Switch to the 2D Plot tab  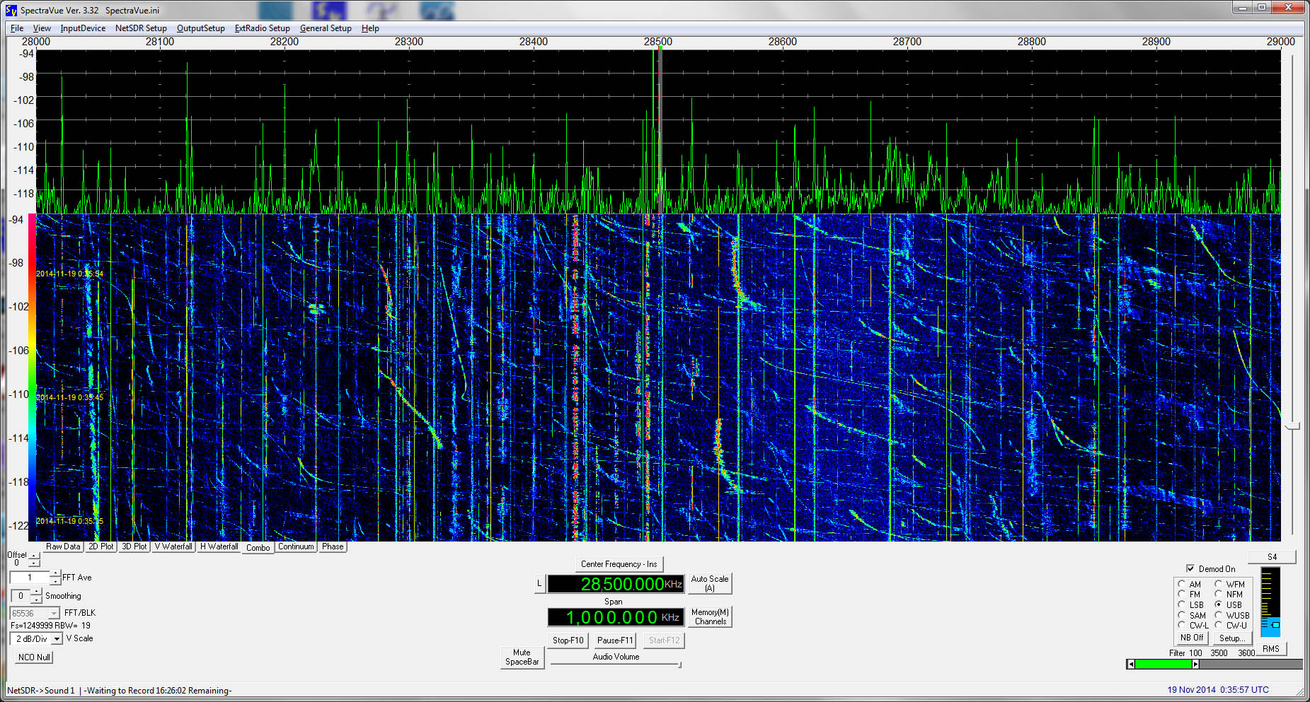(101, 546)
